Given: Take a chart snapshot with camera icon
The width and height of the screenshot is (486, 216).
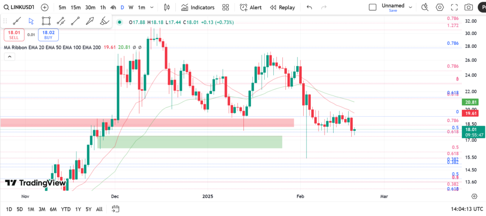Looking at the screenshot, I should [x=468, y=8].
